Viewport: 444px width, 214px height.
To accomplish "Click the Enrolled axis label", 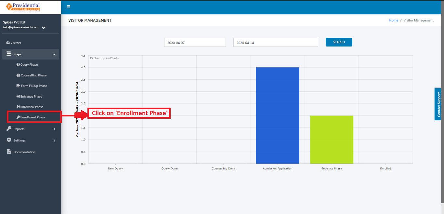I will tap(385, 168).
